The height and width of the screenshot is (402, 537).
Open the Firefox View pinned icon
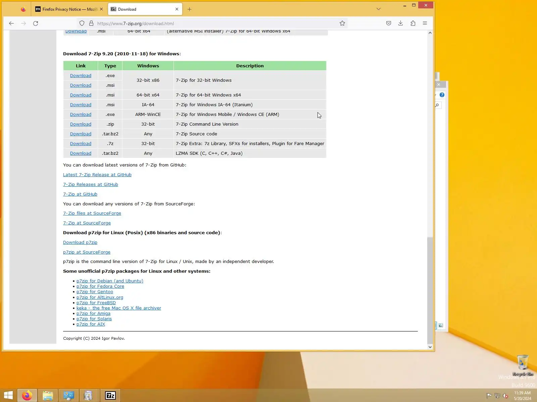23,9
